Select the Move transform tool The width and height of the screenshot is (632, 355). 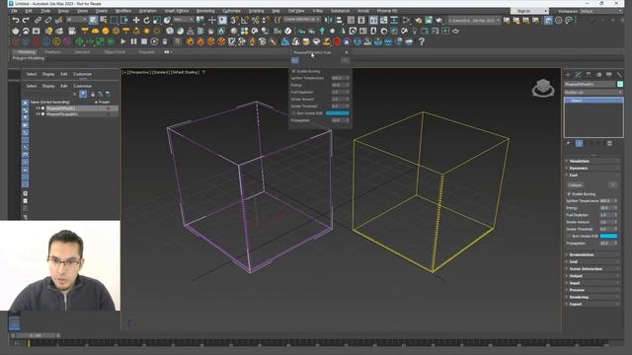136,20
